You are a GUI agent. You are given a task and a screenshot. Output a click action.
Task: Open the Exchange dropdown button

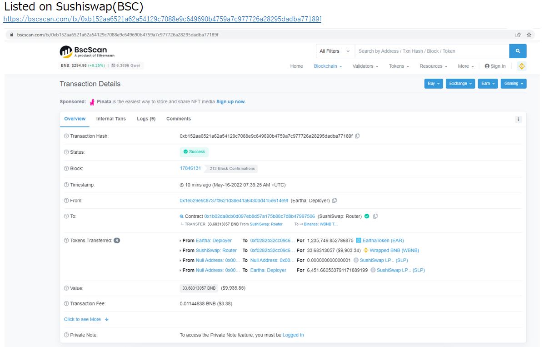coord(460,84)
